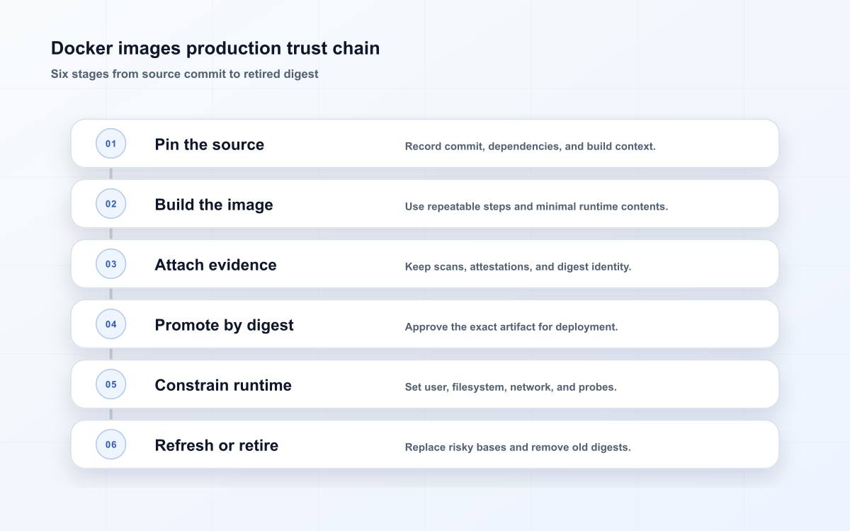Select the 04 step number badge

pyautogui.click(x=110, y=324)
